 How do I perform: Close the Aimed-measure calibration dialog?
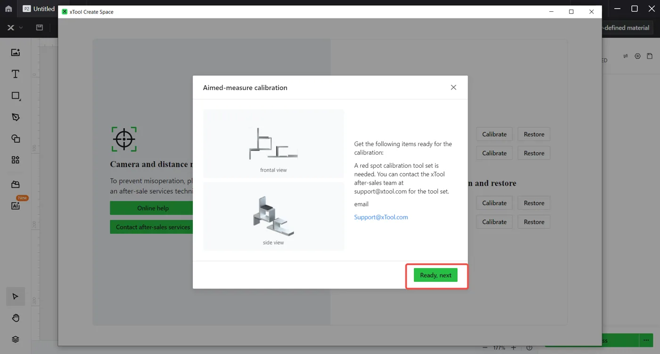pyautogui.click(x=454, y=87)
